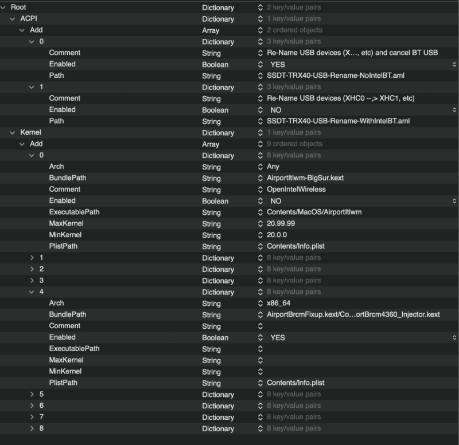The height and width of the screenshot is (445, 459).
Task: Open Enabled YES dropdown for AirportBrcmFixup entry
Action: pyautogui.click(x=454, y=337)
